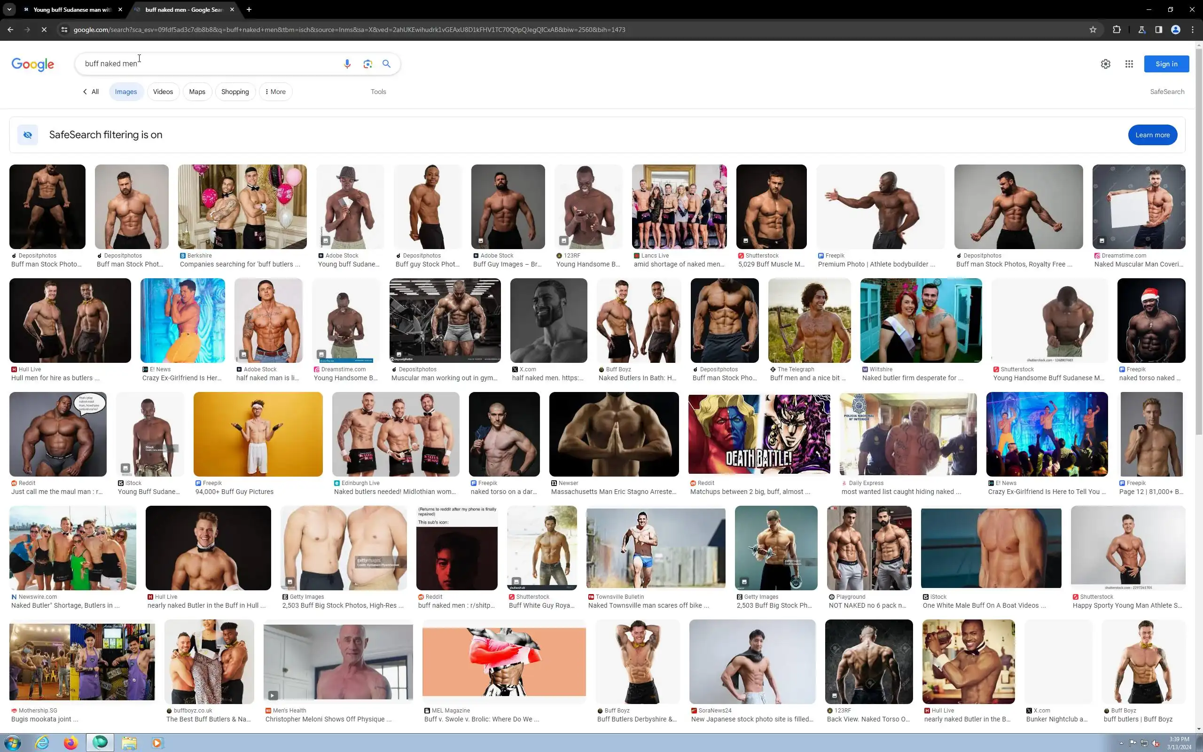Stop page loading with X button

point(44,30)
